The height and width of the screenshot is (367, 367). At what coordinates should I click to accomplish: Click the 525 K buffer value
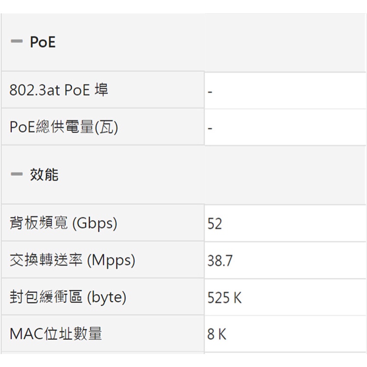click(225, 298)
